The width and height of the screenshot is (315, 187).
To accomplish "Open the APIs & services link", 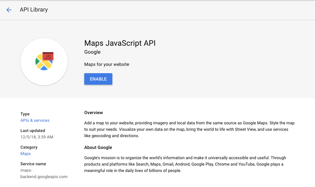I will coord(35,121).
